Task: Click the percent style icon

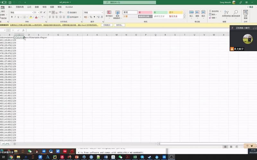Action: click(91, 17)
